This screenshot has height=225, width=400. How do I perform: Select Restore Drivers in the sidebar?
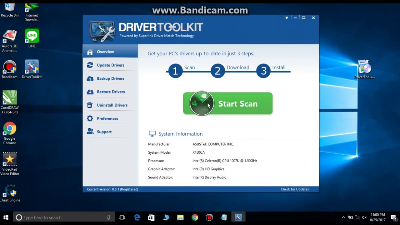[110, 92]
